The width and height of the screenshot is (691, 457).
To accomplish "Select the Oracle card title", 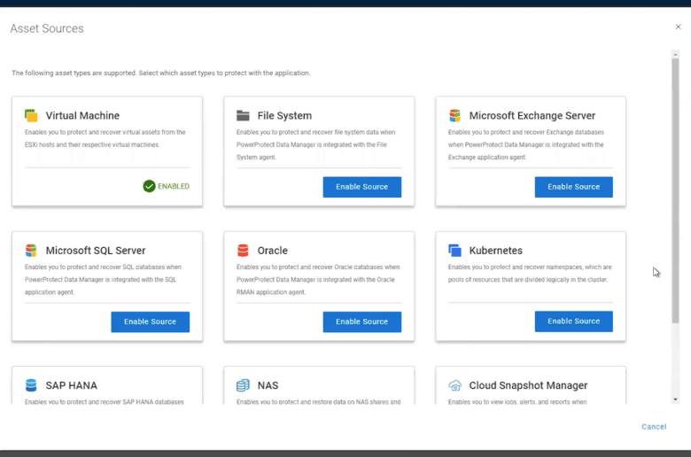I will 272,251.
